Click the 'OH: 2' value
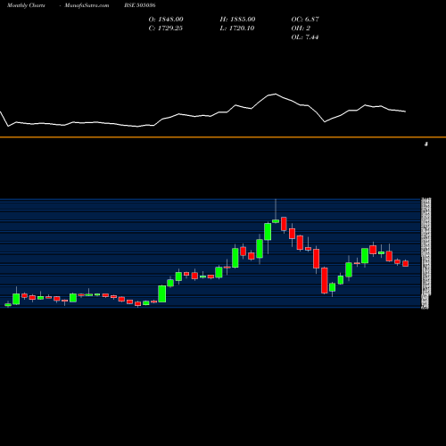Image resolution: width=446 pixels, height=446 pixels. point(301,29)
